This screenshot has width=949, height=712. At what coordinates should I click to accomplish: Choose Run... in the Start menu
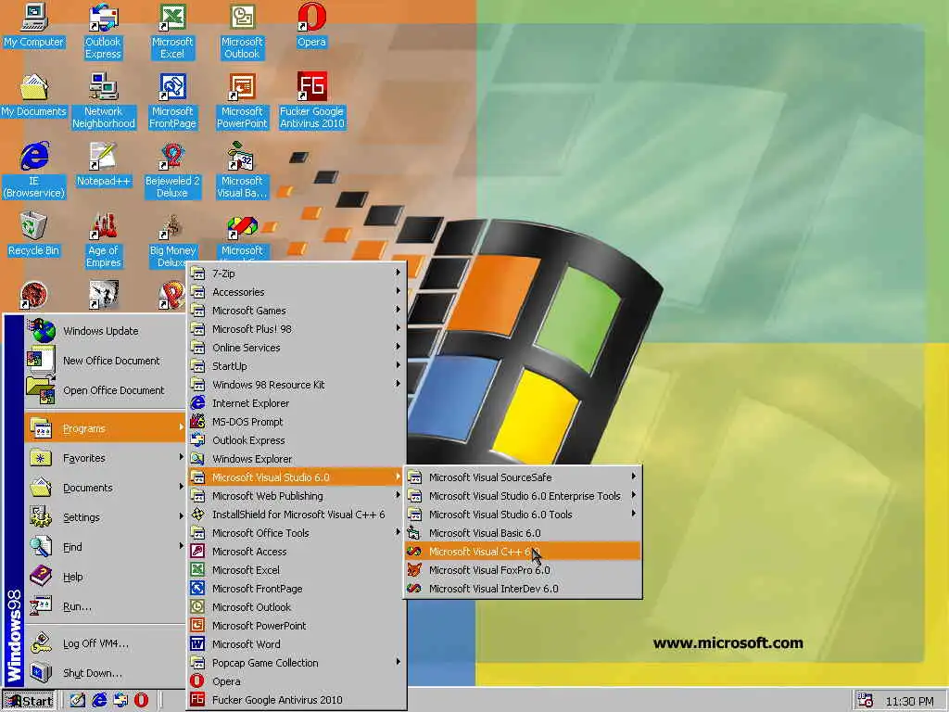click(x=106, y=606)
